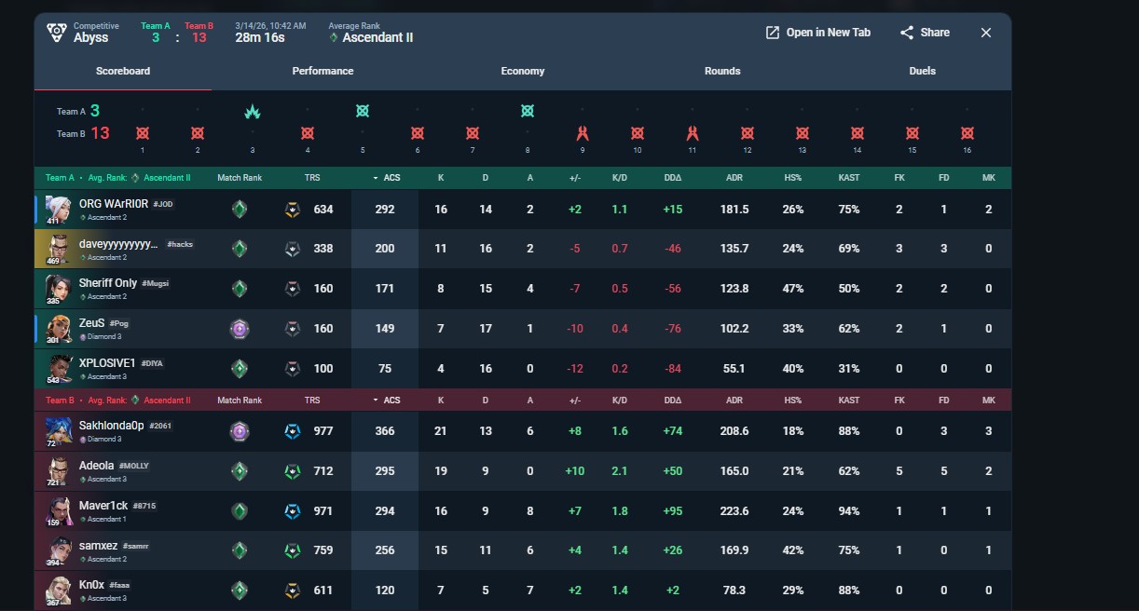Select round 6 elimination icon
The image size is (1139, 611).
418,133
